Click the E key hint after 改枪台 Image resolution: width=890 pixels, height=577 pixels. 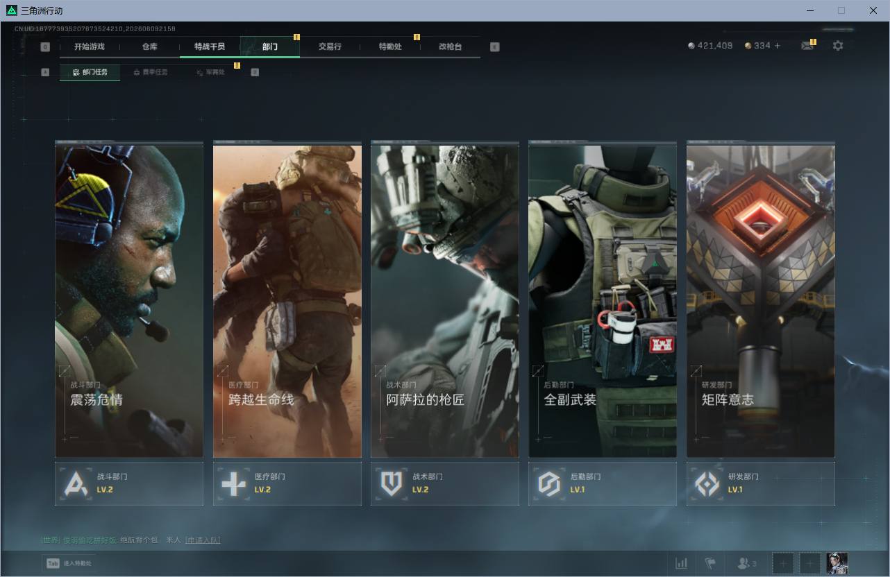494,47
